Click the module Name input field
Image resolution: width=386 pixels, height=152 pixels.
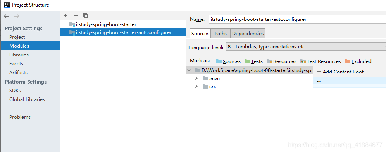click(x=297, y=19)
